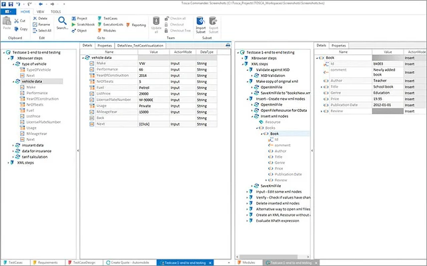
Task: Click the navigate back arrow in title bar
Action: coord(41,4)
